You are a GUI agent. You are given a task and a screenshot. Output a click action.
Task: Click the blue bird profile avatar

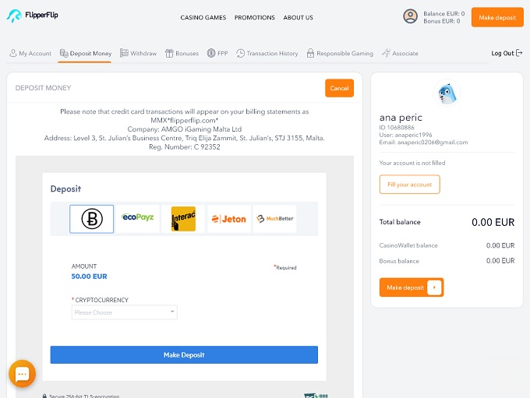pyautogui.click(x=447, y=93)
